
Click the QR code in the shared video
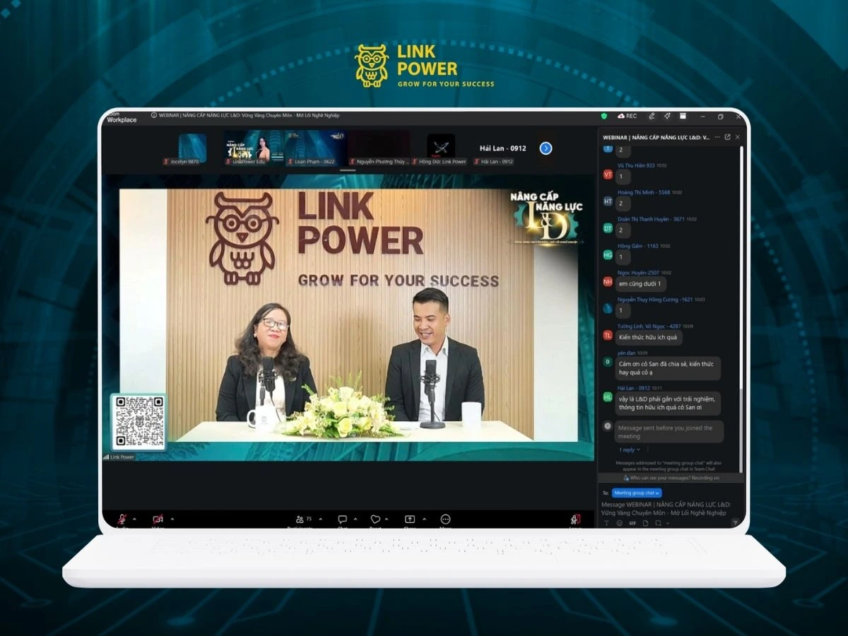139,422
